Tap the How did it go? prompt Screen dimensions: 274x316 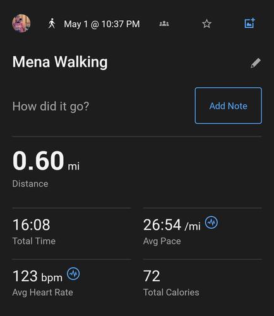pyautogui.click(x=51, y=106)
